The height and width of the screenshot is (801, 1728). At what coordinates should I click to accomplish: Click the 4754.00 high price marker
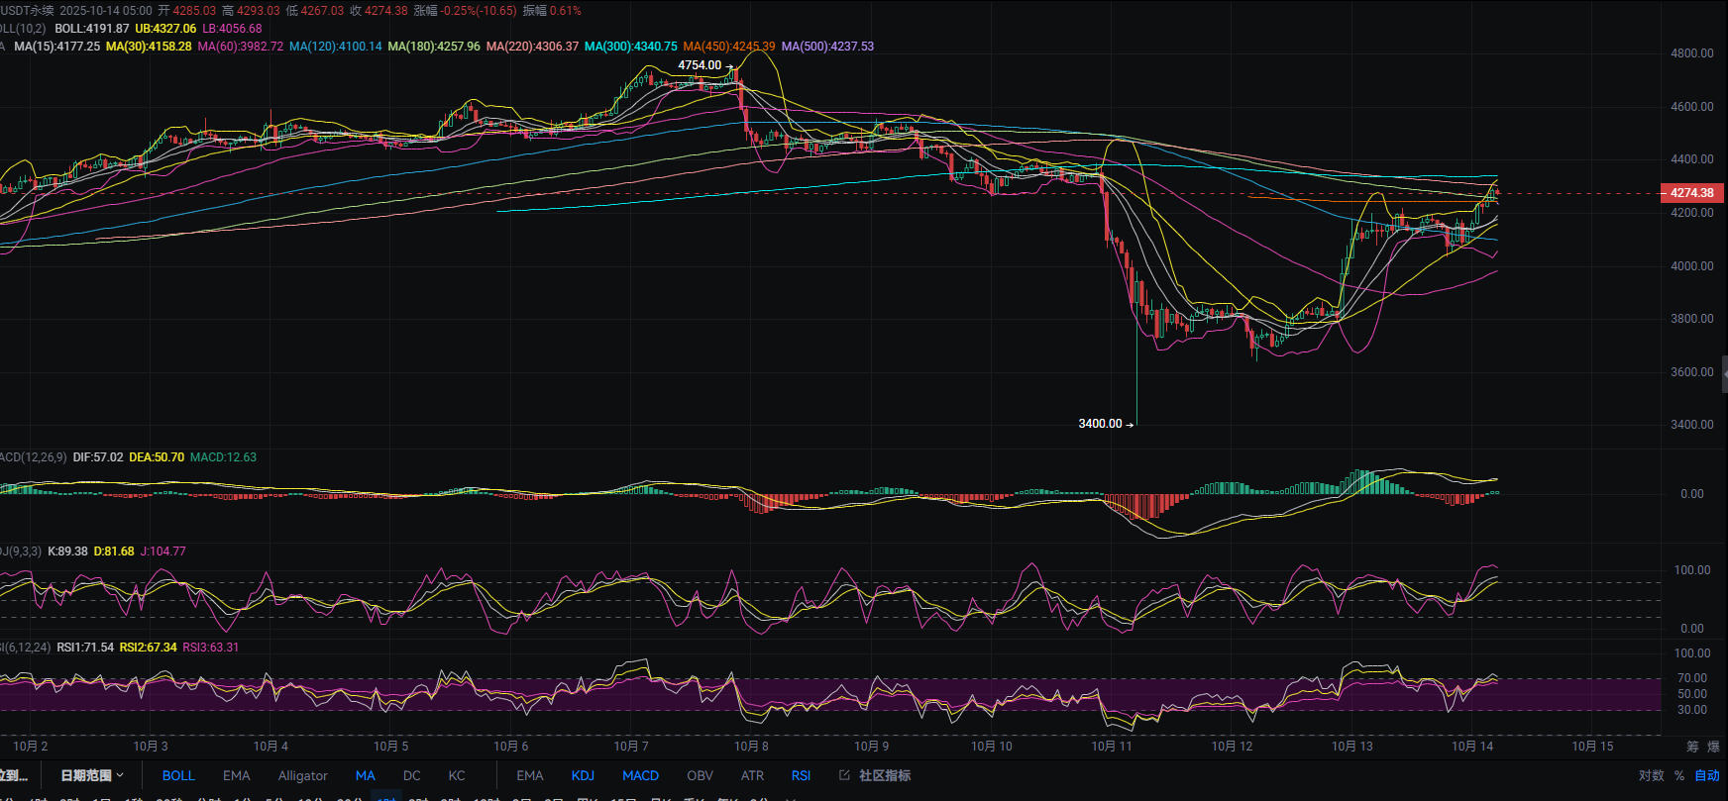pyautogui.click(x=700, y=65)
